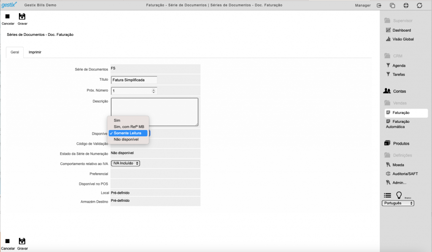This screenshot has height=252, width=432.
Task: Click the Próx. Número stepper arrows
Action: pos(154,91)
